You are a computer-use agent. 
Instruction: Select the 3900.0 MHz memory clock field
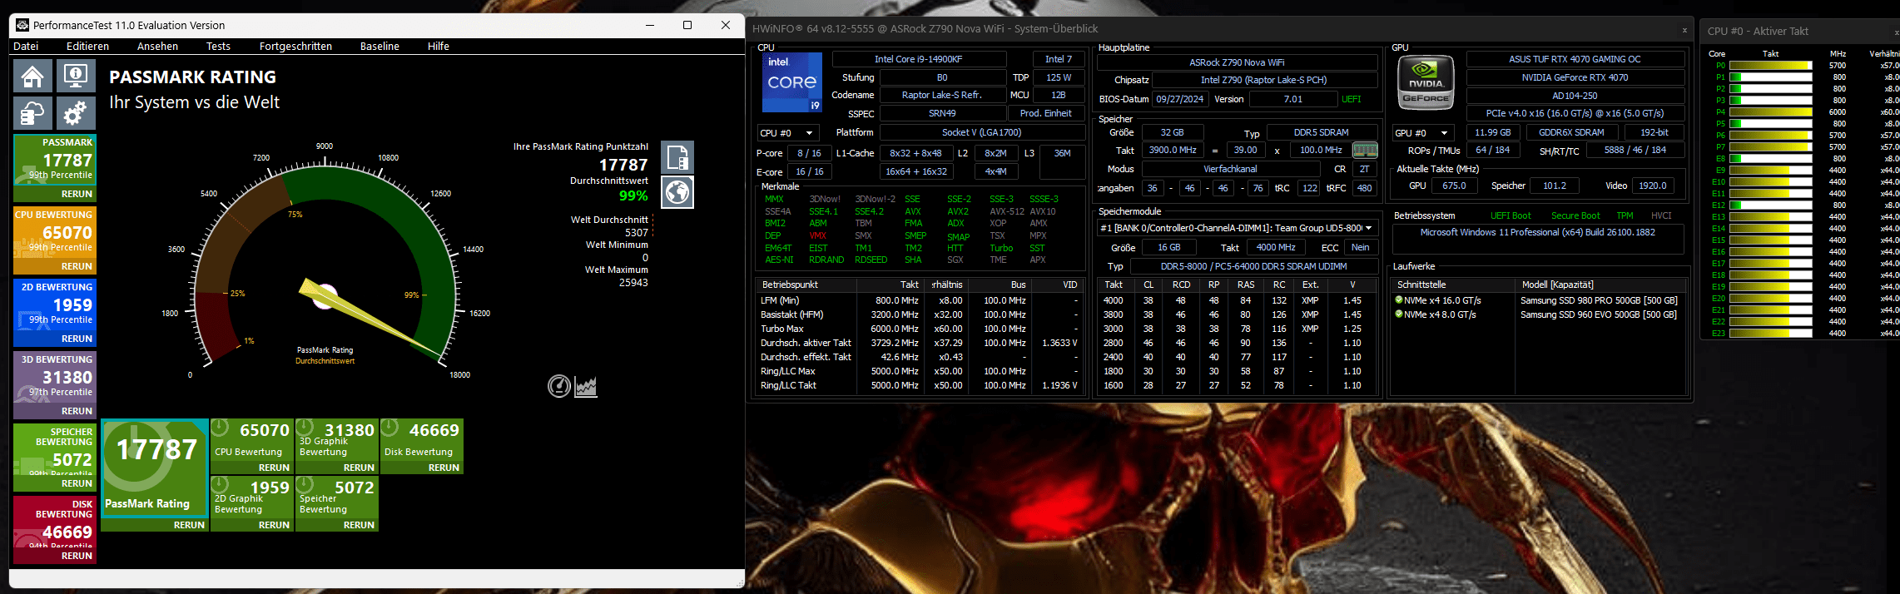pos(1173,151)
